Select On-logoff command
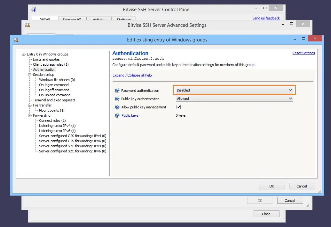331x227 pixels. coord(54,90)
